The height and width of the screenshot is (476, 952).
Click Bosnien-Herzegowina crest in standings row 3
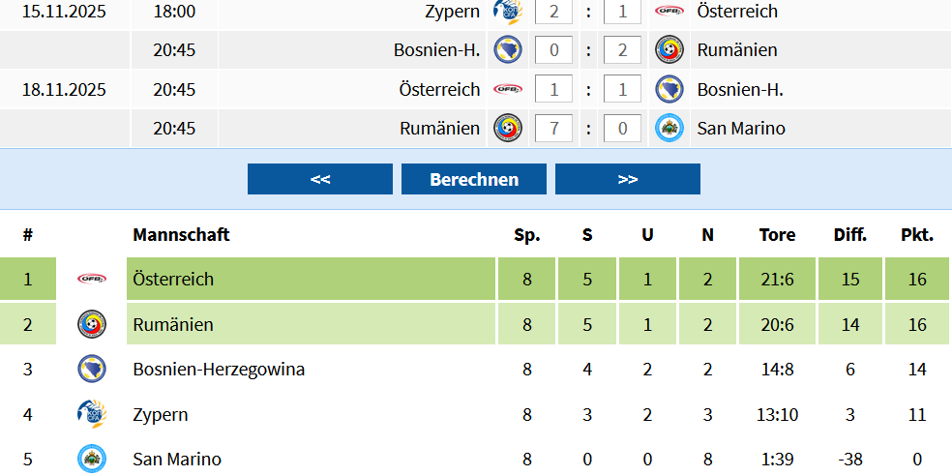pos(92,369)
